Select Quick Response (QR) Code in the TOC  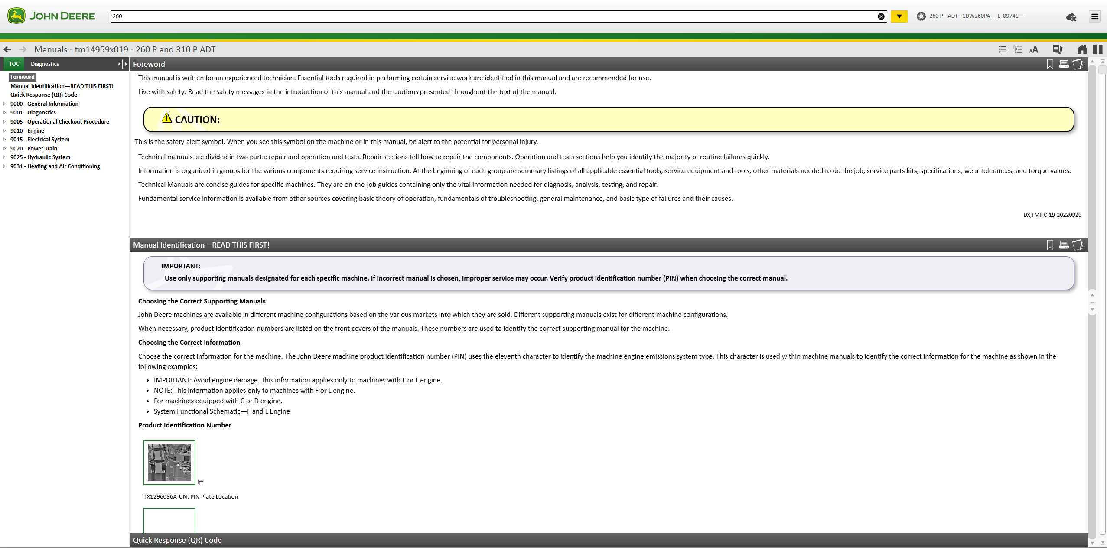[x=44, y=95]
